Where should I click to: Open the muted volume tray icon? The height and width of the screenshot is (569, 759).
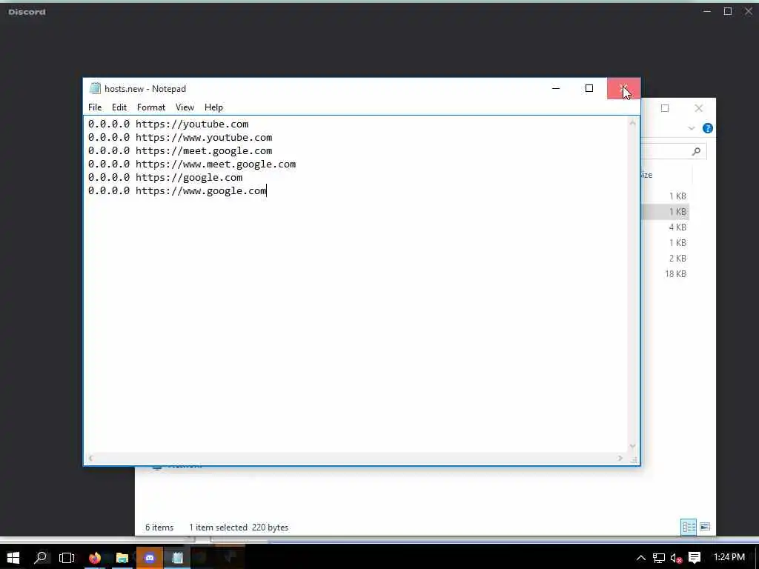(676, 558)
